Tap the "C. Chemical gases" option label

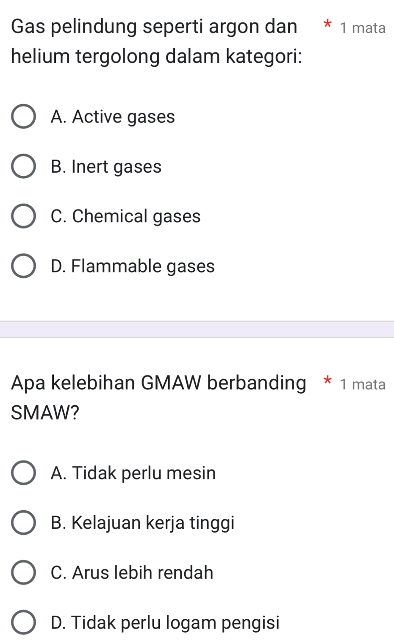[x=125, y=216]
